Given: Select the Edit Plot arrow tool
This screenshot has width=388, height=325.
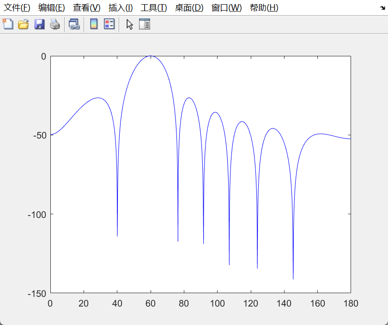Looking at the screenshot, I should pos(129,24).
